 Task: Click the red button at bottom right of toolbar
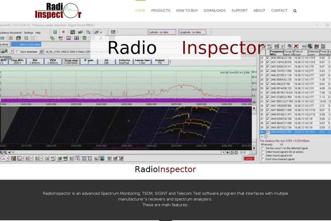click(x=249, y=159)
